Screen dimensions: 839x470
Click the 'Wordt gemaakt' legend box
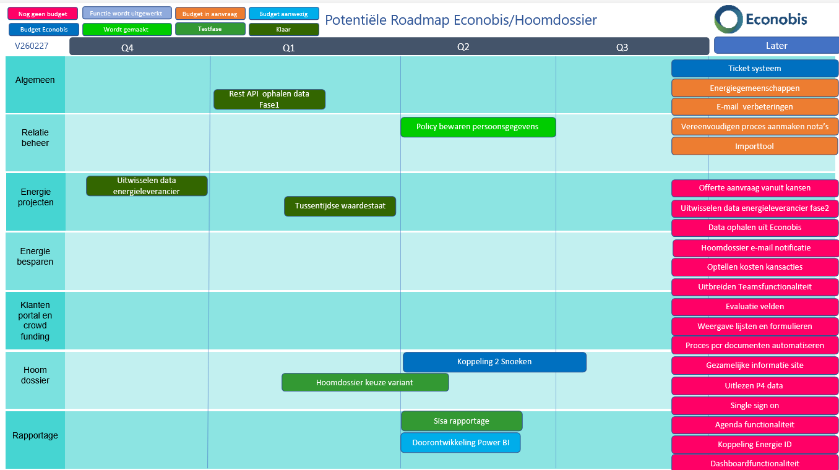127,29
